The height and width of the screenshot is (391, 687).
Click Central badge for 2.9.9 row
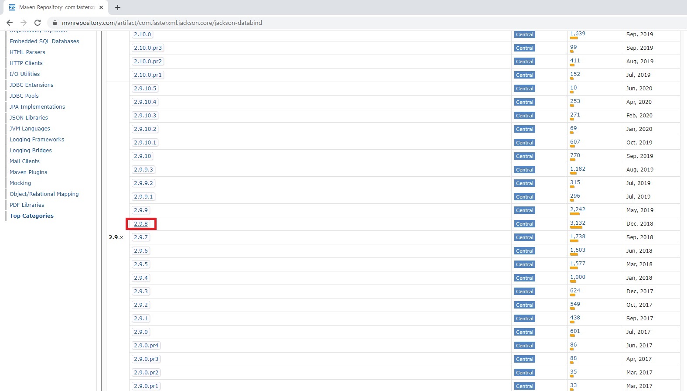[x=524, y=210]
